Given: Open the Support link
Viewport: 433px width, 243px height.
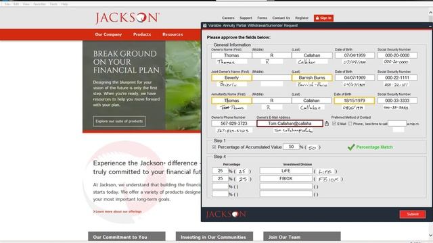Looking at the screenshot, I should click(x=246, y=18).
